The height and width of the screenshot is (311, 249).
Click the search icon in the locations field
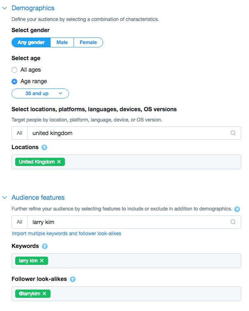(233, 133)
